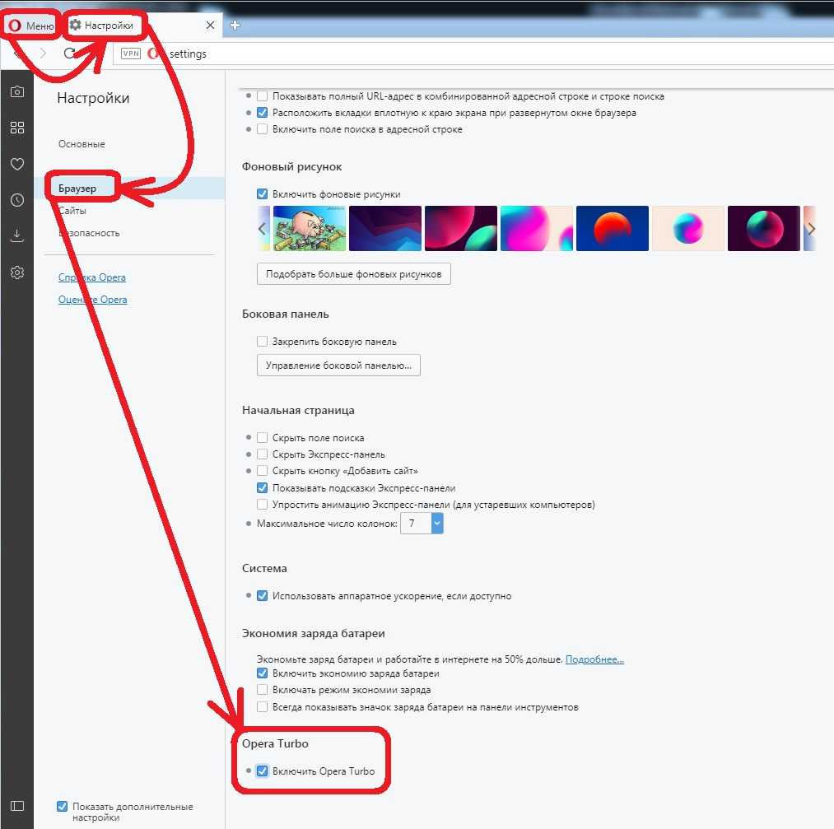This screenshot has width=834, height=829.
Task: Open Максимальное число колонок dropdown
Action: [x=422, y=524]
